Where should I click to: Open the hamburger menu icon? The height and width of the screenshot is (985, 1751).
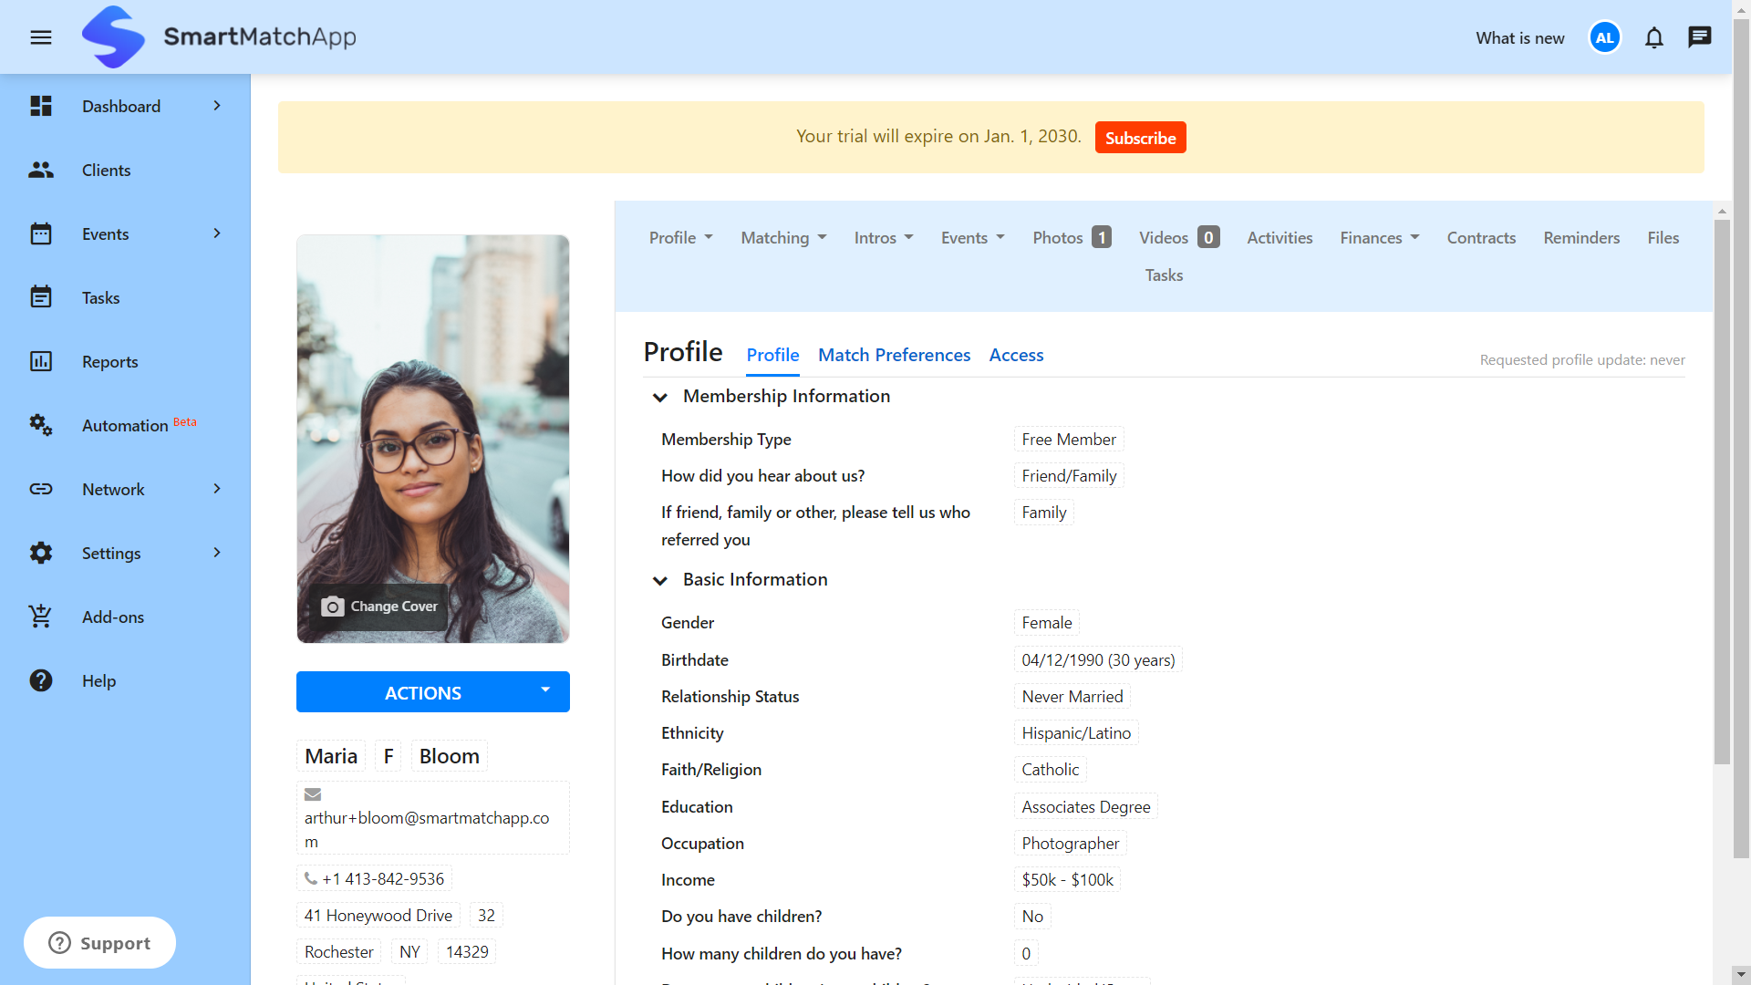41,37
